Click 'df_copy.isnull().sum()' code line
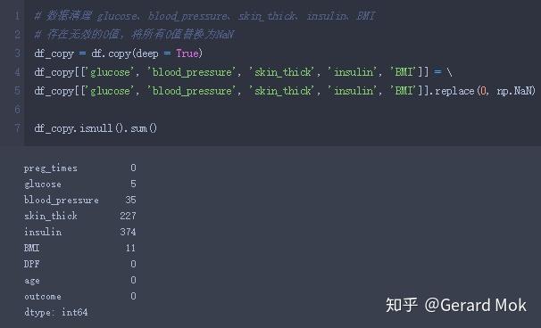The height and width of the screenshot is (328, 541). point(96,128)
